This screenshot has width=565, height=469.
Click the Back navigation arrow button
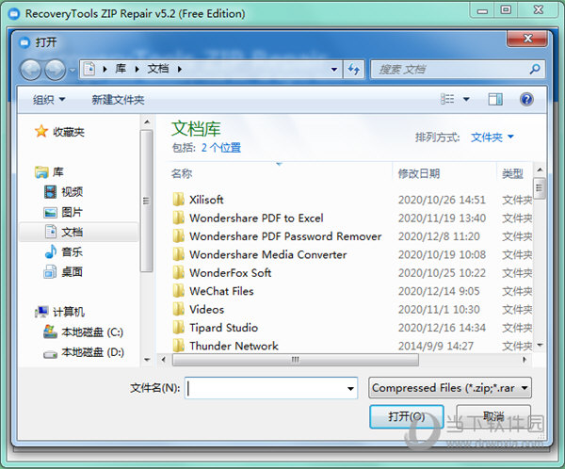point(31,70)
